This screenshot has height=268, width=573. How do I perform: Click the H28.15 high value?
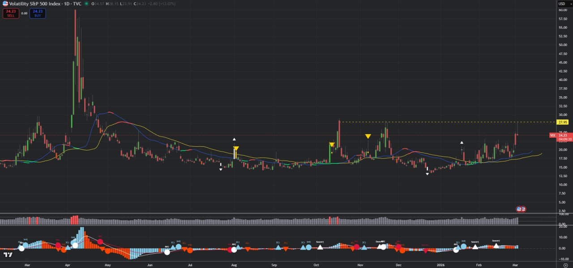[112, 4]
